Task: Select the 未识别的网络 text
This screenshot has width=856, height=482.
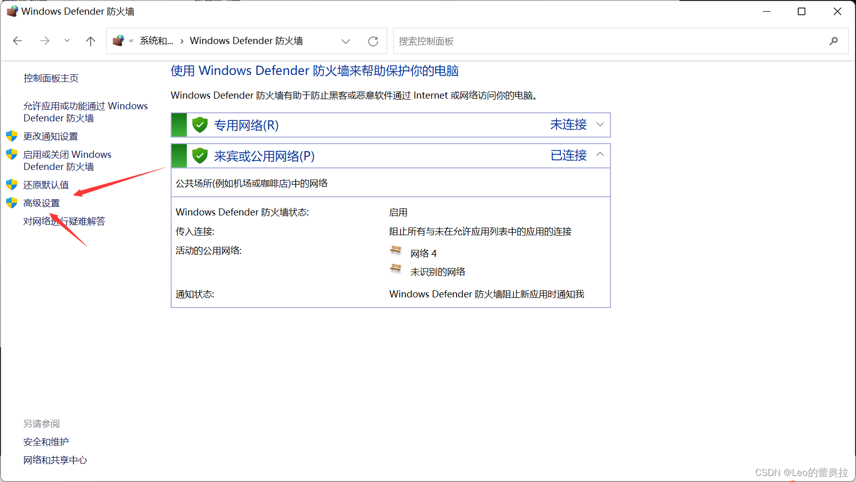Action: 438,272
